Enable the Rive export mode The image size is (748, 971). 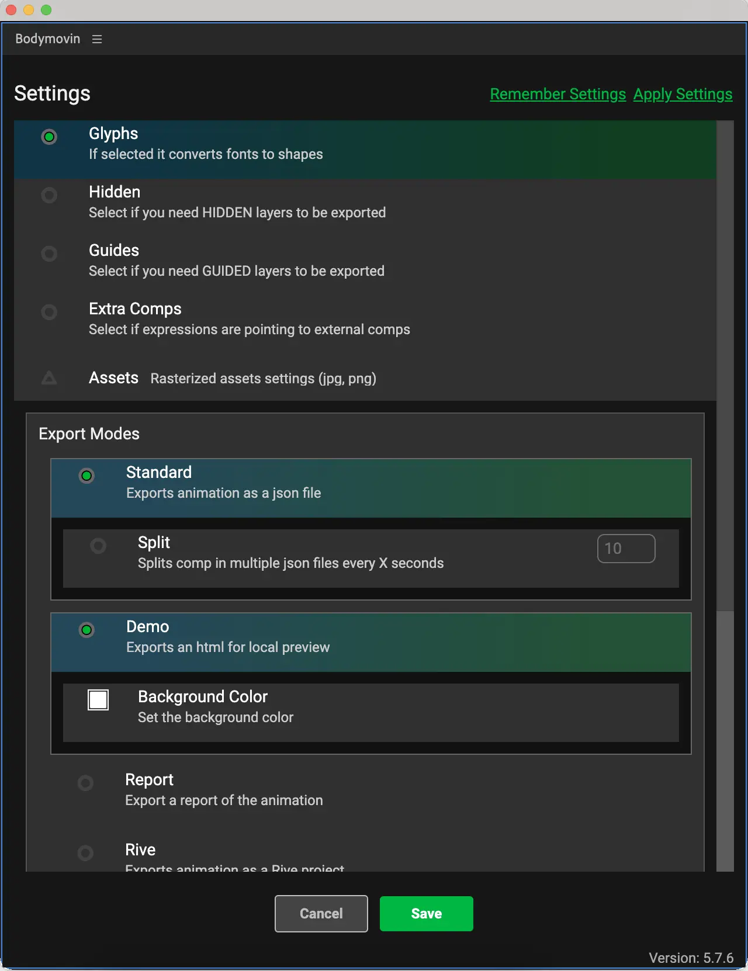coord(86,853)
